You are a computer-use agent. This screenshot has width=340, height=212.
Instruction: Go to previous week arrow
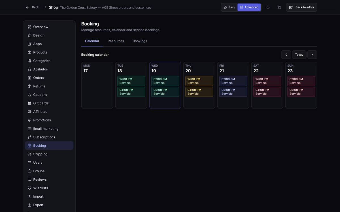pos(286,55)
